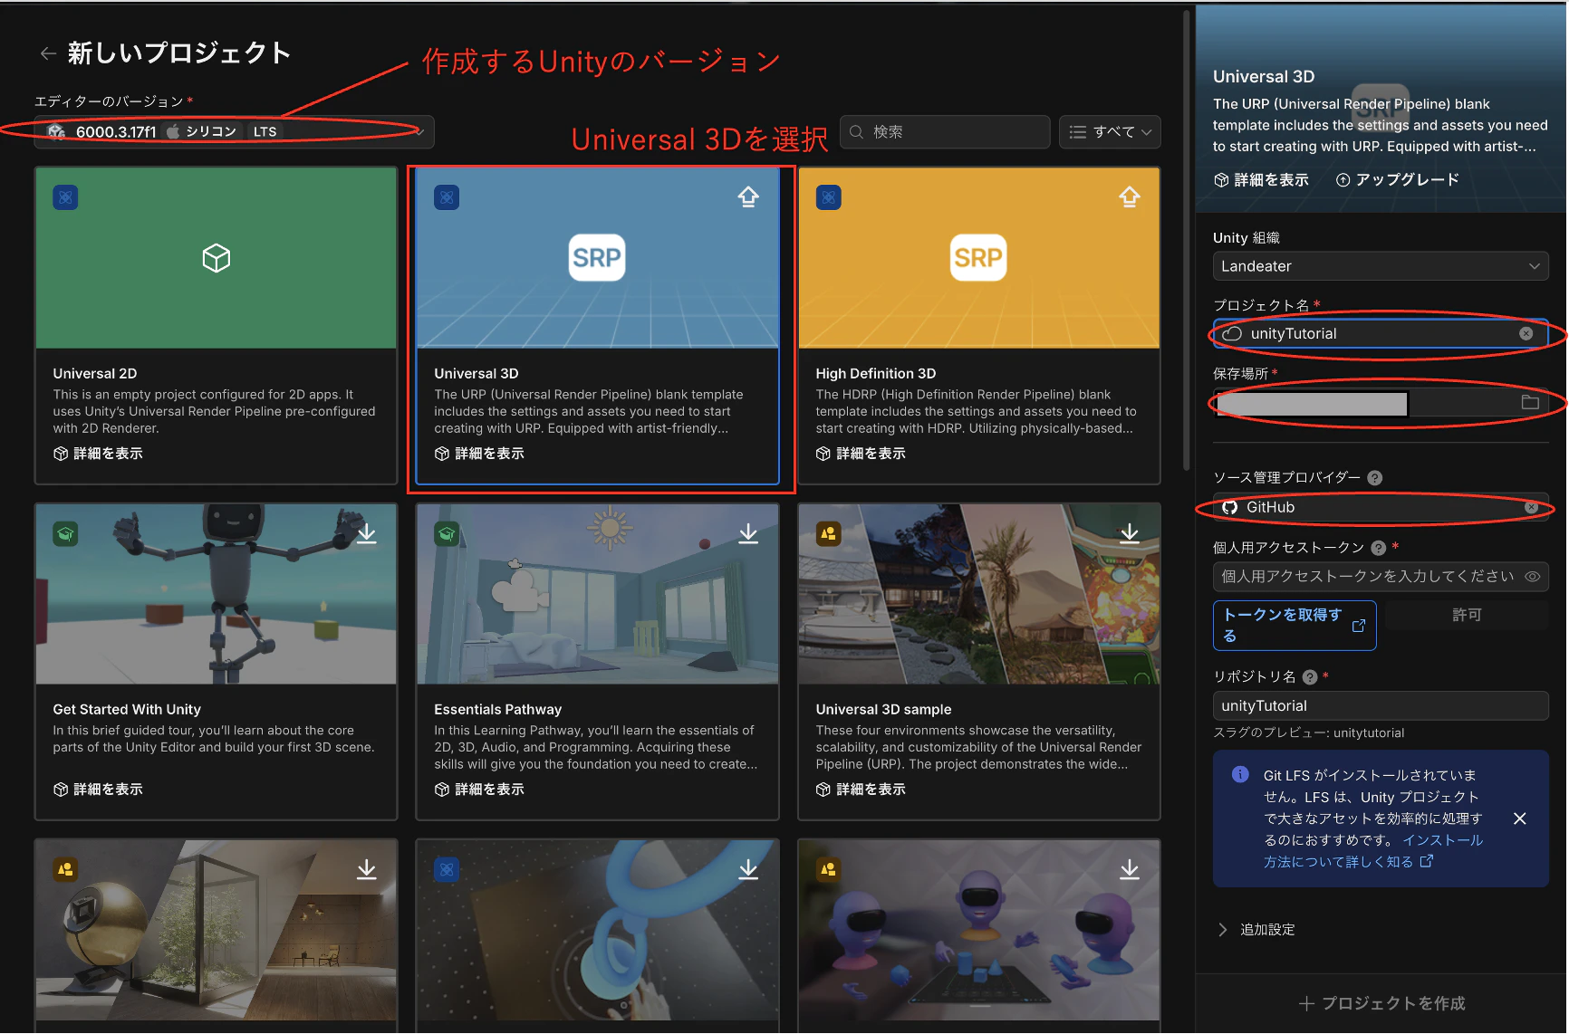Open Get Started With Unity robot thumbnail
Image resolution: width=1569 pixels, height=1034 pixels.
(x=217, y=594)
